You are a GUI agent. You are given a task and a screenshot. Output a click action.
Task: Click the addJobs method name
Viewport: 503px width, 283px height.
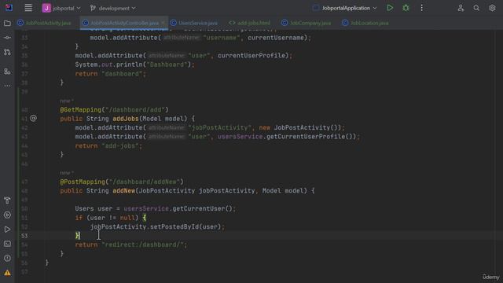(x=126, y=119)
